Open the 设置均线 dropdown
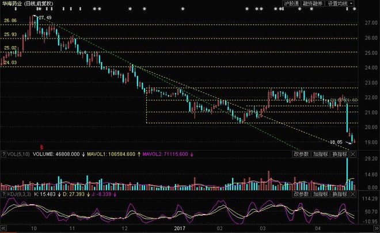 click(340, 3)
